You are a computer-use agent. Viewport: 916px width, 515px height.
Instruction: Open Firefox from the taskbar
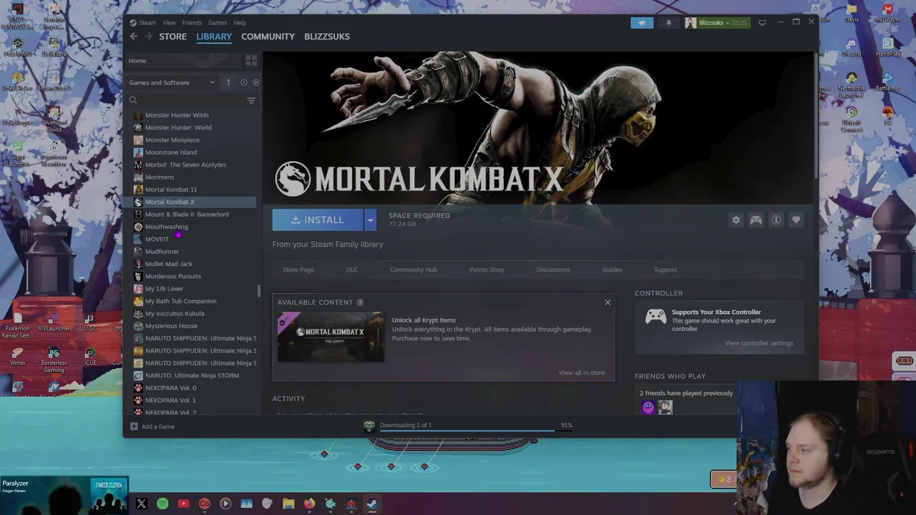pyautogui.click(x=309, y=504)
